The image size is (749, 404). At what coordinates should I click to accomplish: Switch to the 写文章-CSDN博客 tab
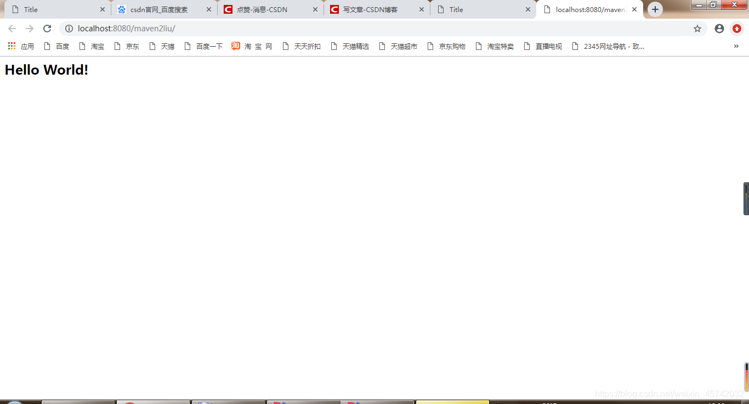376,9
